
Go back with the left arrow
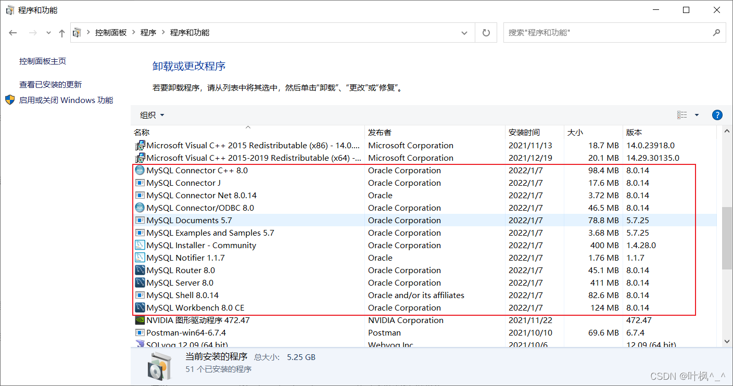point(13,33)
